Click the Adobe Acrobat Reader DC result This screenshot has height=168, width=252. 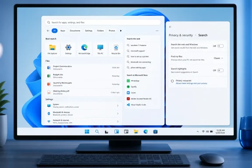(139, 99)
